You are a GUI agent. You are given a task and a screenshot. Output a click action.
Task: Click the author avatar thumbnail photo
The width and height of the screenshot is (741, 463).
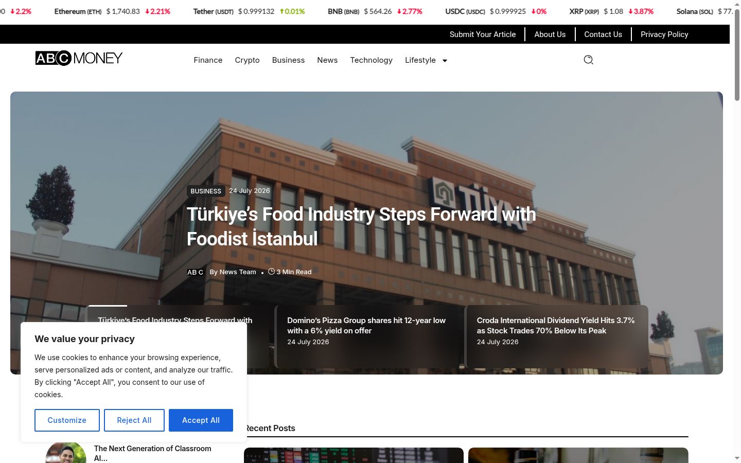pos(66,453)
